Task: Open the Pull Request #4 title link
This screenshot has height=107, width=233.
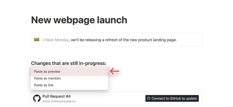Action: click(x=57, y=96)
